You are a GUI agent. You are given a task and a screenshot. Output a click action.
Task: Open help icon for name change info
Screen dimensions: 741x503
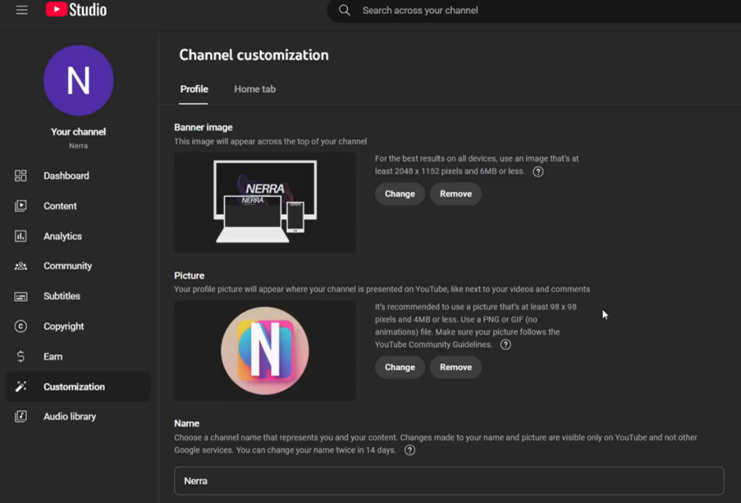pyautogui.click(x=410, y=450)
